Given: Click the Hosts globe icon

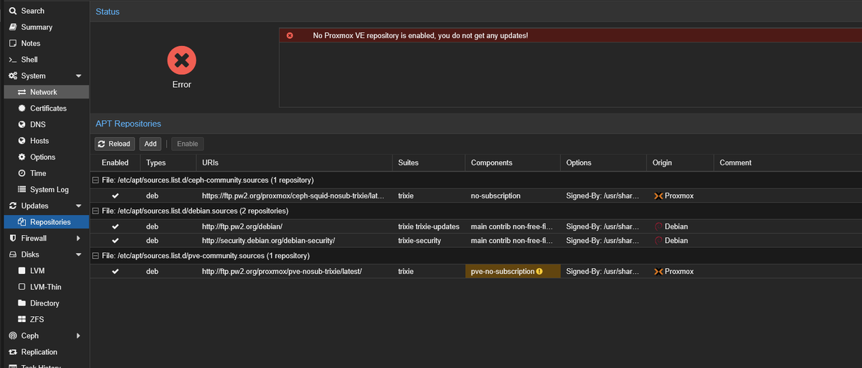Looking at the screenshot, I should coord(22,141).
